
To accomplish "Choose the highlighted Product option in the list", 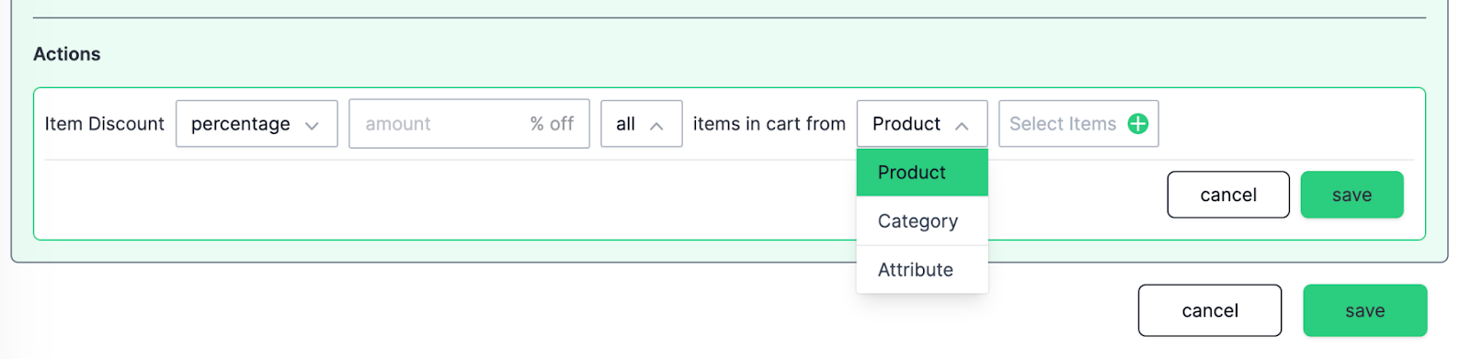I will click(x=922, y=173).
